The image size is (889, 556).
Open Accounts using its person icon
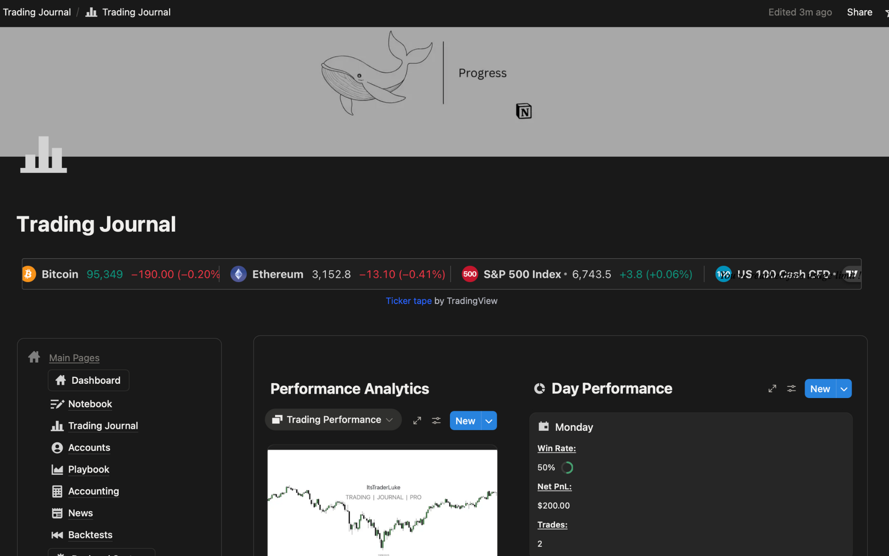tap(57, 447)
